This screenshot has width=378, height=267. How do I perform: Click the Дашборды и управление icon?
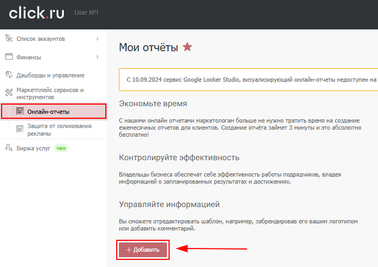(9, 75)
